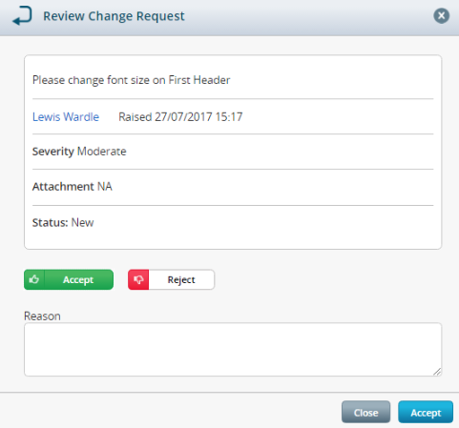The width and height of the screenshot is (459, 428).
Task: Select the green Accept toggle label
Action: coord(78,279)
